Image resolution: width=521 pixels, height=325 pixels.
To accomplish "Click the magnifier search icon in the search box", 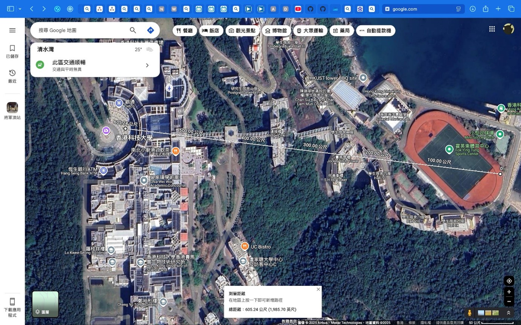I will tap(133, 30).
